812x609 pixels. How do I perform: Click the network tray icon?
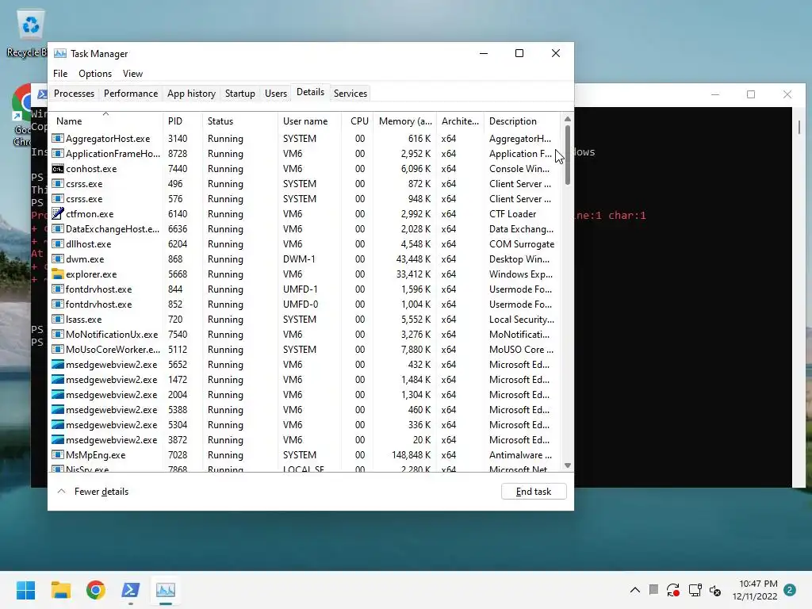coord(695,590)
